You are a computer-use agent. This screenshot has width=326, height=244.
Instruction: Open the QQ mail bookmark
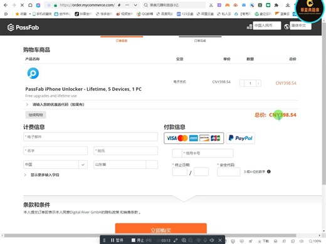coord(145,14)
